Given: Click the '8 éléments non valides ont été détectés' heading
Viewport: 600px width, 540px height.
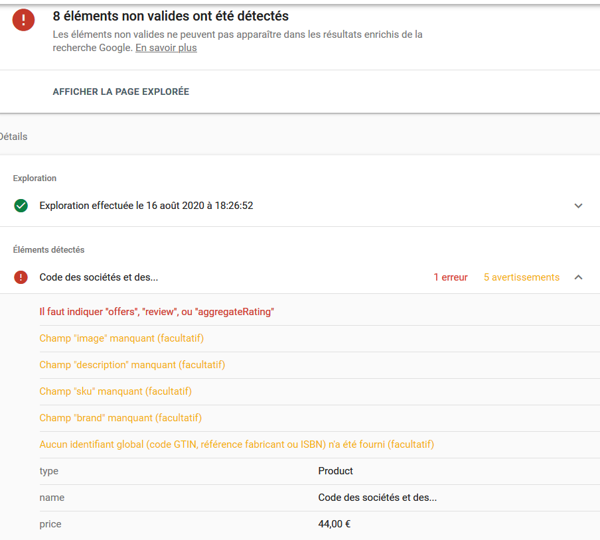Looking at the screenshot, I should (171, 16).
